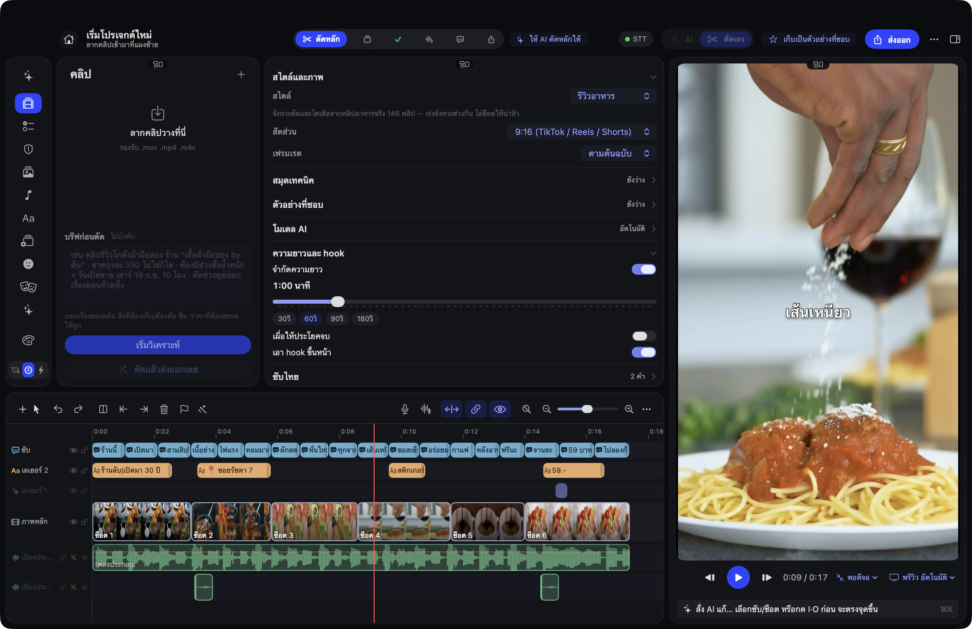Viewport: 972px width, 629px height.
Task: Open the aspect ratio dropdown 9:16
Action: coord(582,132)
